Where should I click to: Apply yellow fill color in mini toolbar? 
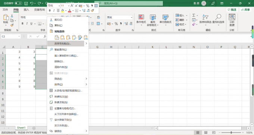(x=62, y=10)
